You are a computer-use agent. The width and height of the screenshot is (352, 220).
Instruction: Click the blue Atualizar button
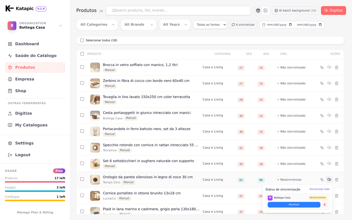click(294, 205)
